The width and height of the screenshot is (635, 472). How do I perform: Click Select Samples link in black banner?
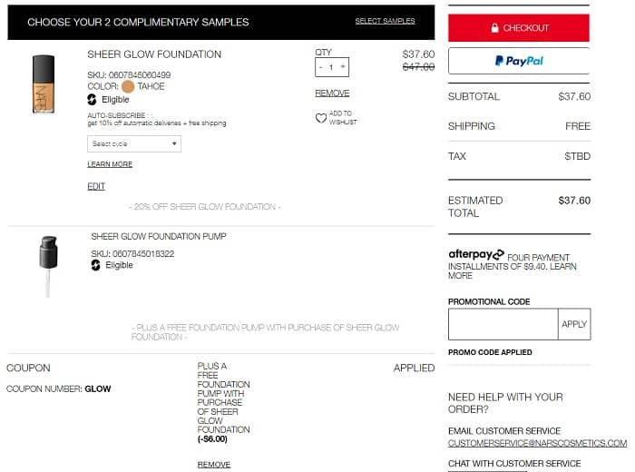[x=385, y=21]
